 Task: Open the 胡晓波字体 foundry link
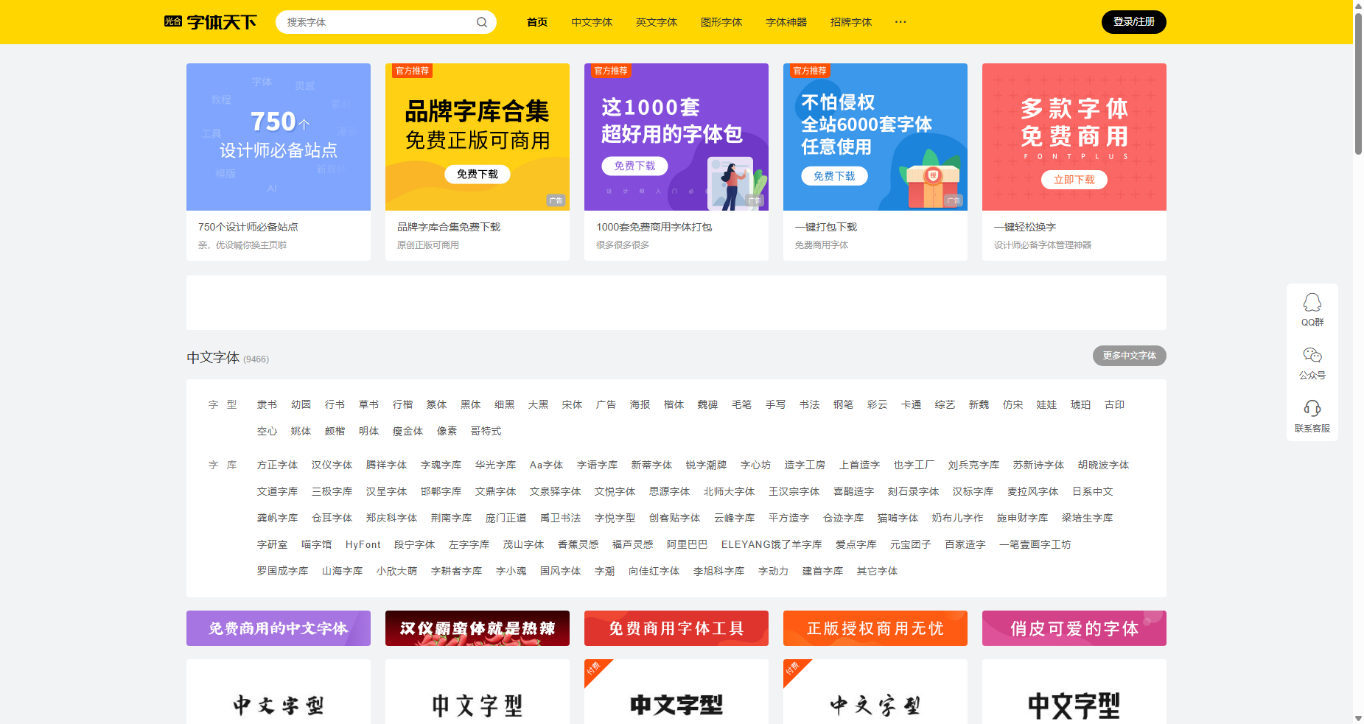tap(1104, 465)
